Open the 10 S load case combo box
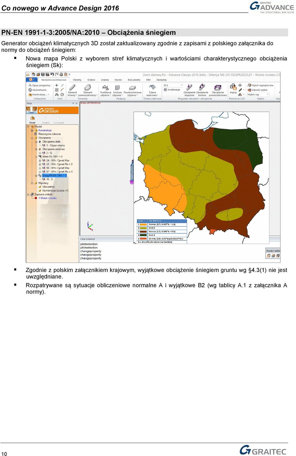This screenshot has height=456, width=296. pyautogui.click(x=173, y=85)
